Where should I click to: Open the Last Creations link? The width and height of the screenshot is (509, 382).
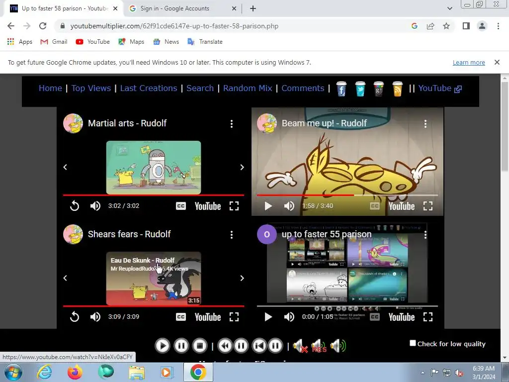coord(149,88)
